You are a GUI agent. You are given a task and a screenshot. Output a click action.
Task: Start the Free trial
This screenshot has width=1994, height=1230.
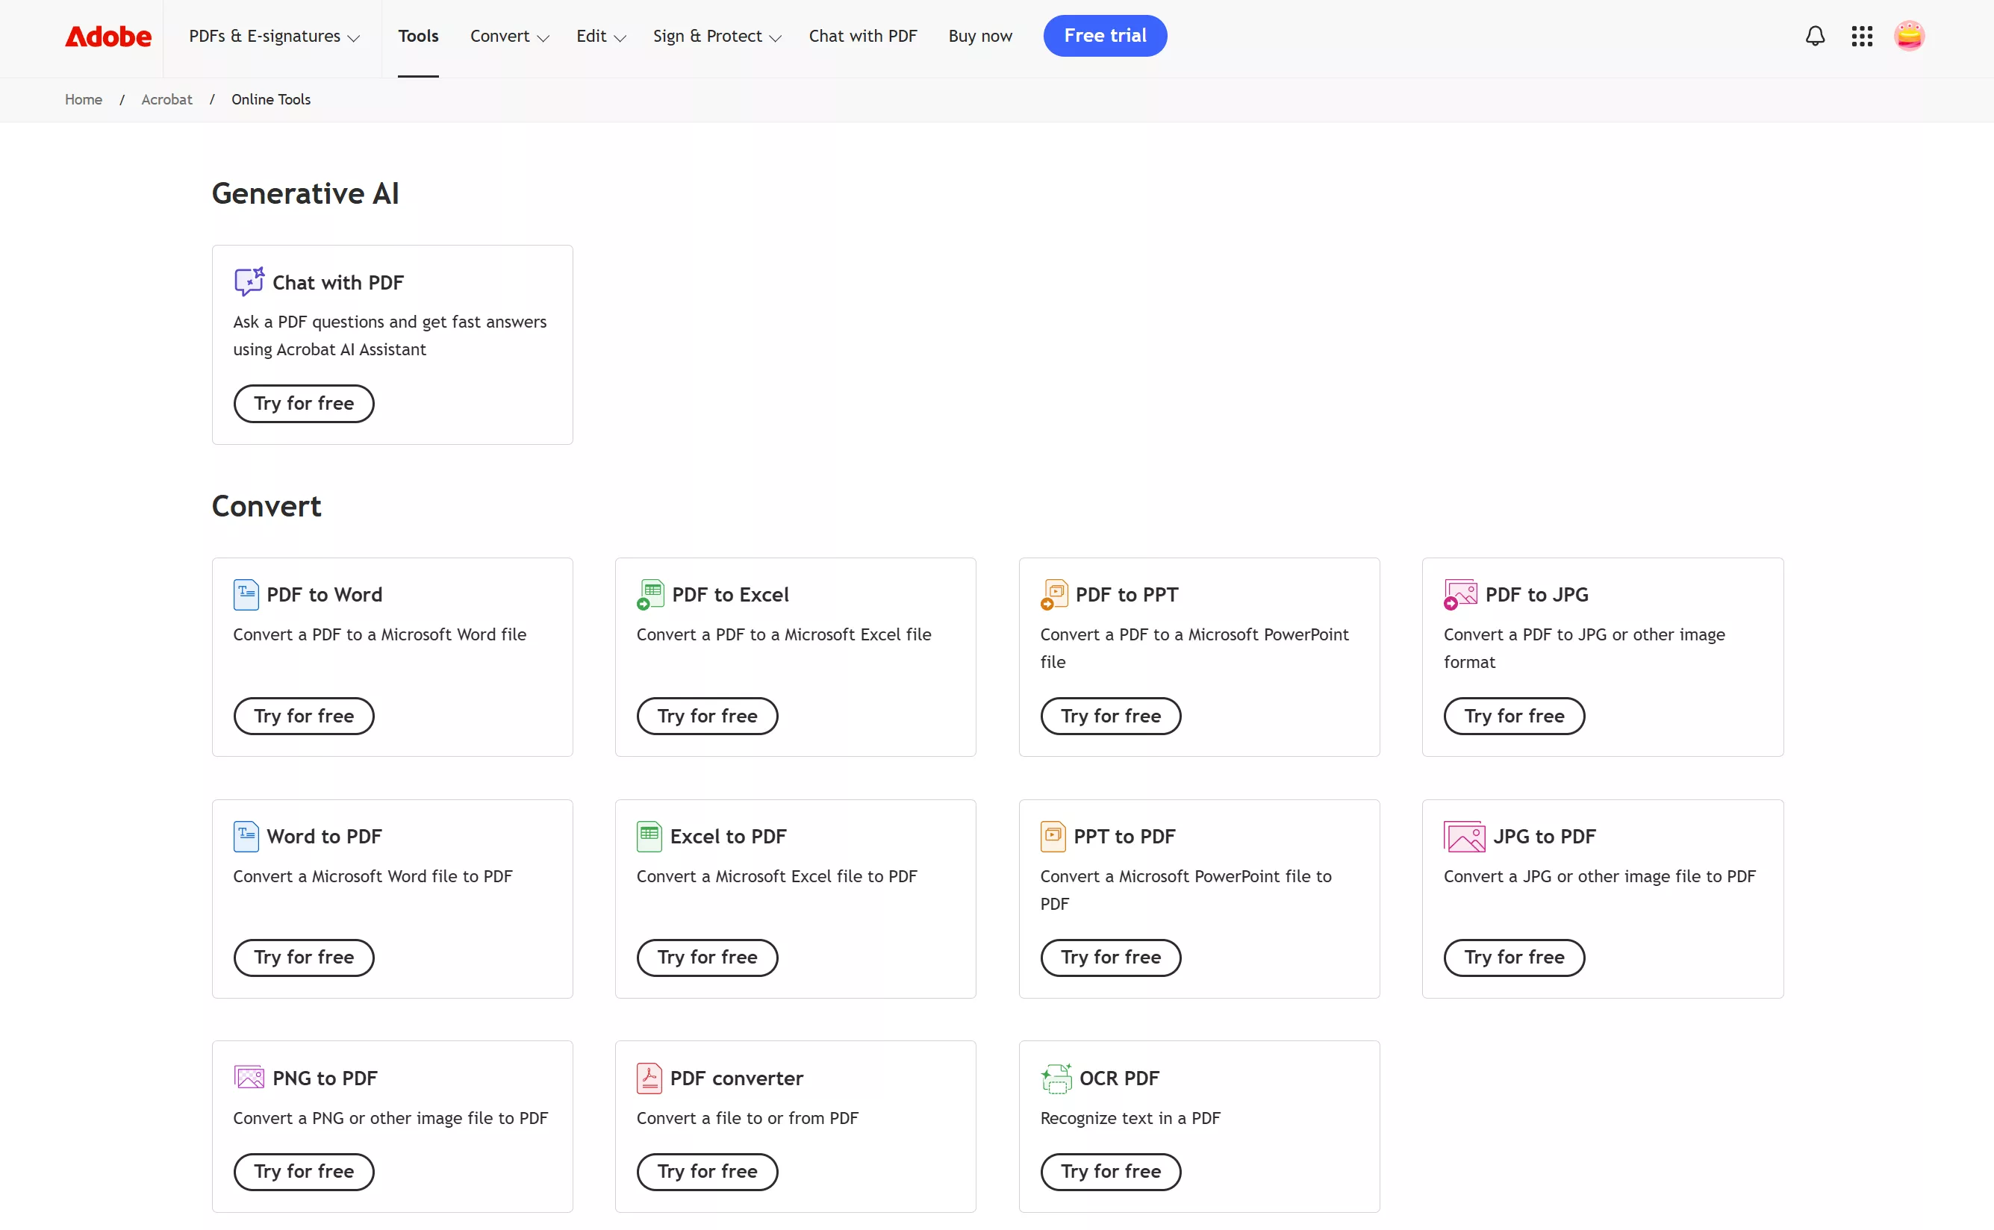tap(1105, 36)
